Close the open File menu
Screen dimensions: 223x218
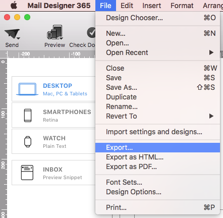[105, 6]
